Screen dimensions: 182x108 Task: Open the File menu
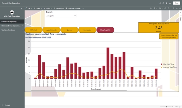[x=29, y=8]
